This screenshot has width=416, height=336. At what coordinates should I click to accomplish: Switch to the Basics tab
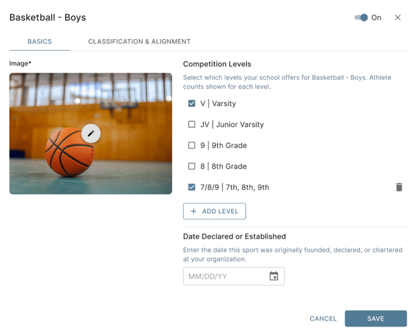(x=40, y=42)
